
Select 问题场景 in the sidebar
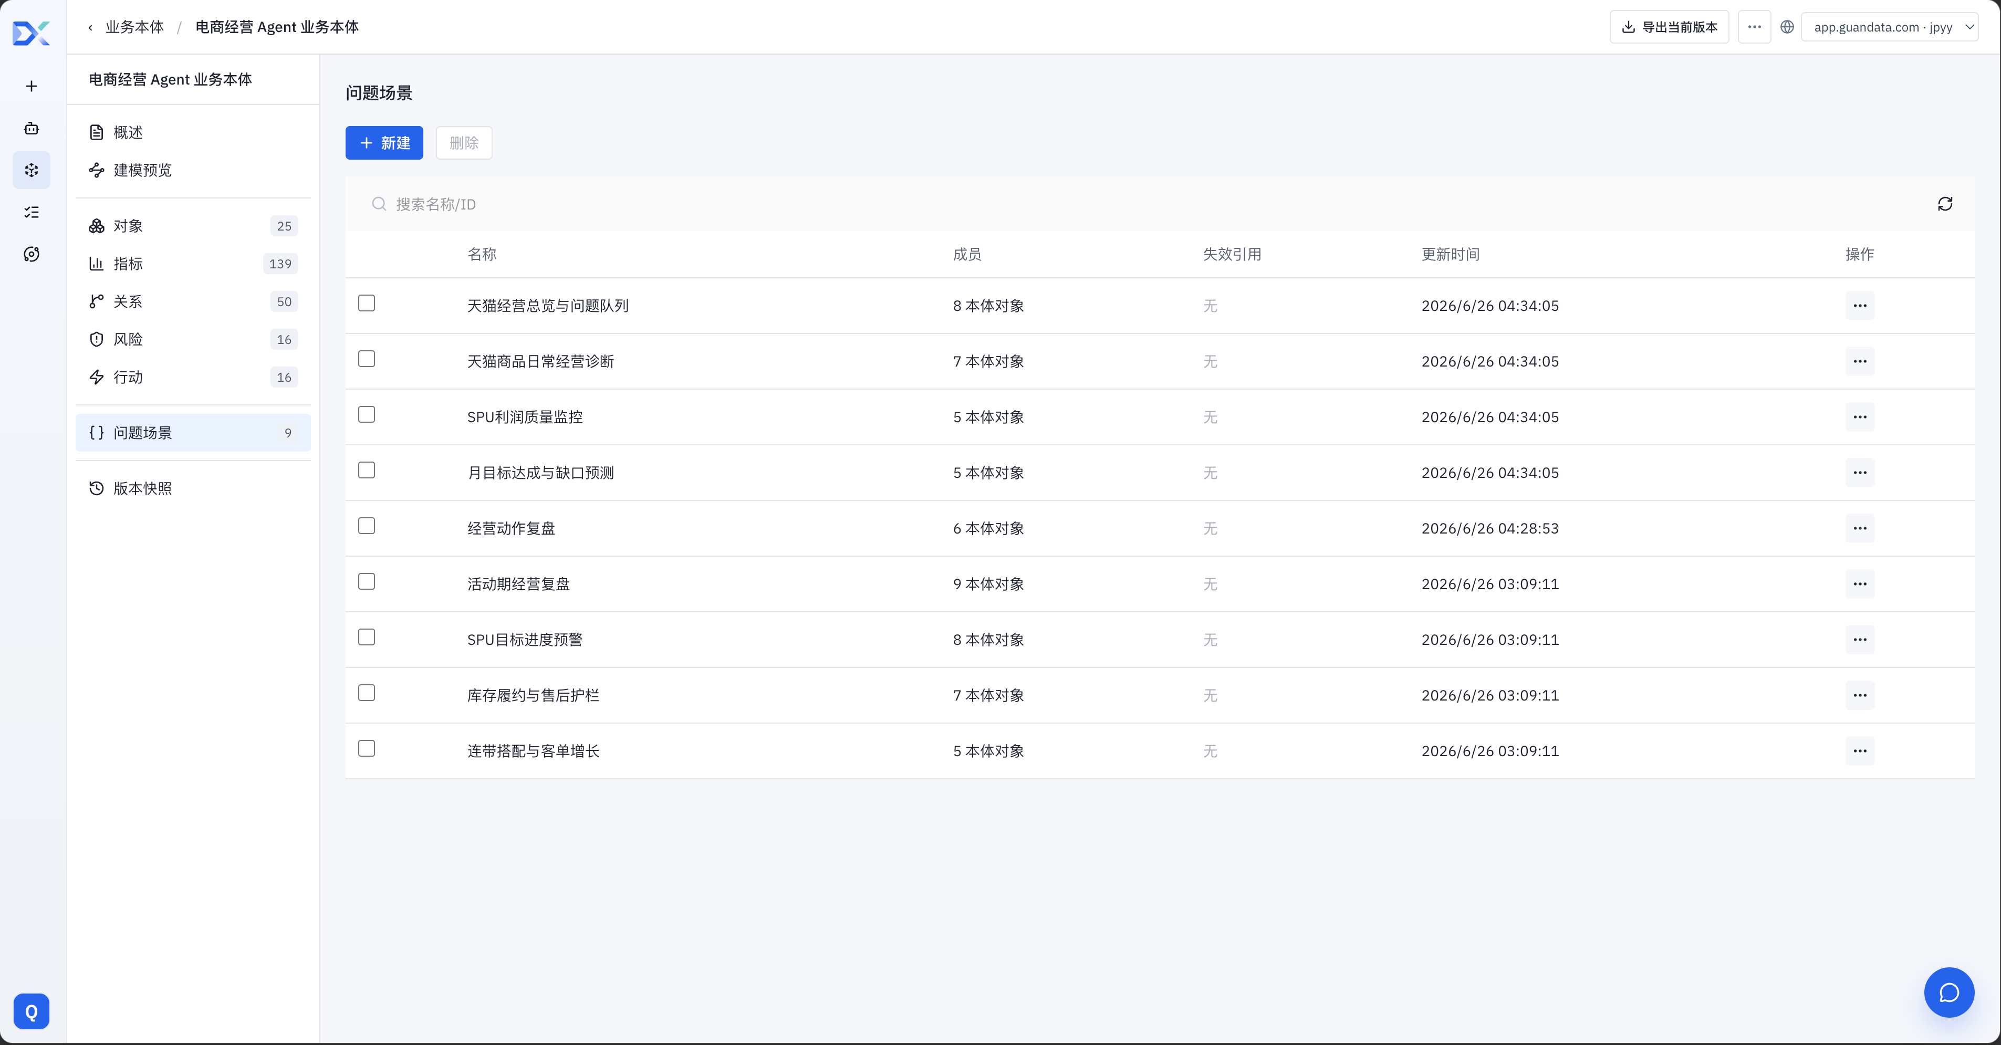[x=193, y=433]
